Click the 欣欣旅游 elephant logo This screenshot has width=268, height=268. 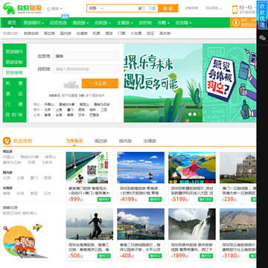(22, 8)
